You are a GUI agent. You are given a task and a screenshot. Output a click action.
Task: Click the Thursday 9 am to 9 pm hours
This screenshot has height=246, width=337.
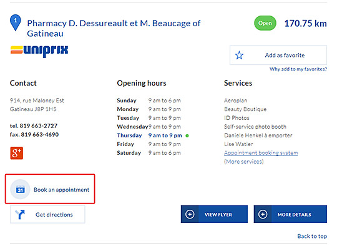click(165, 135)
